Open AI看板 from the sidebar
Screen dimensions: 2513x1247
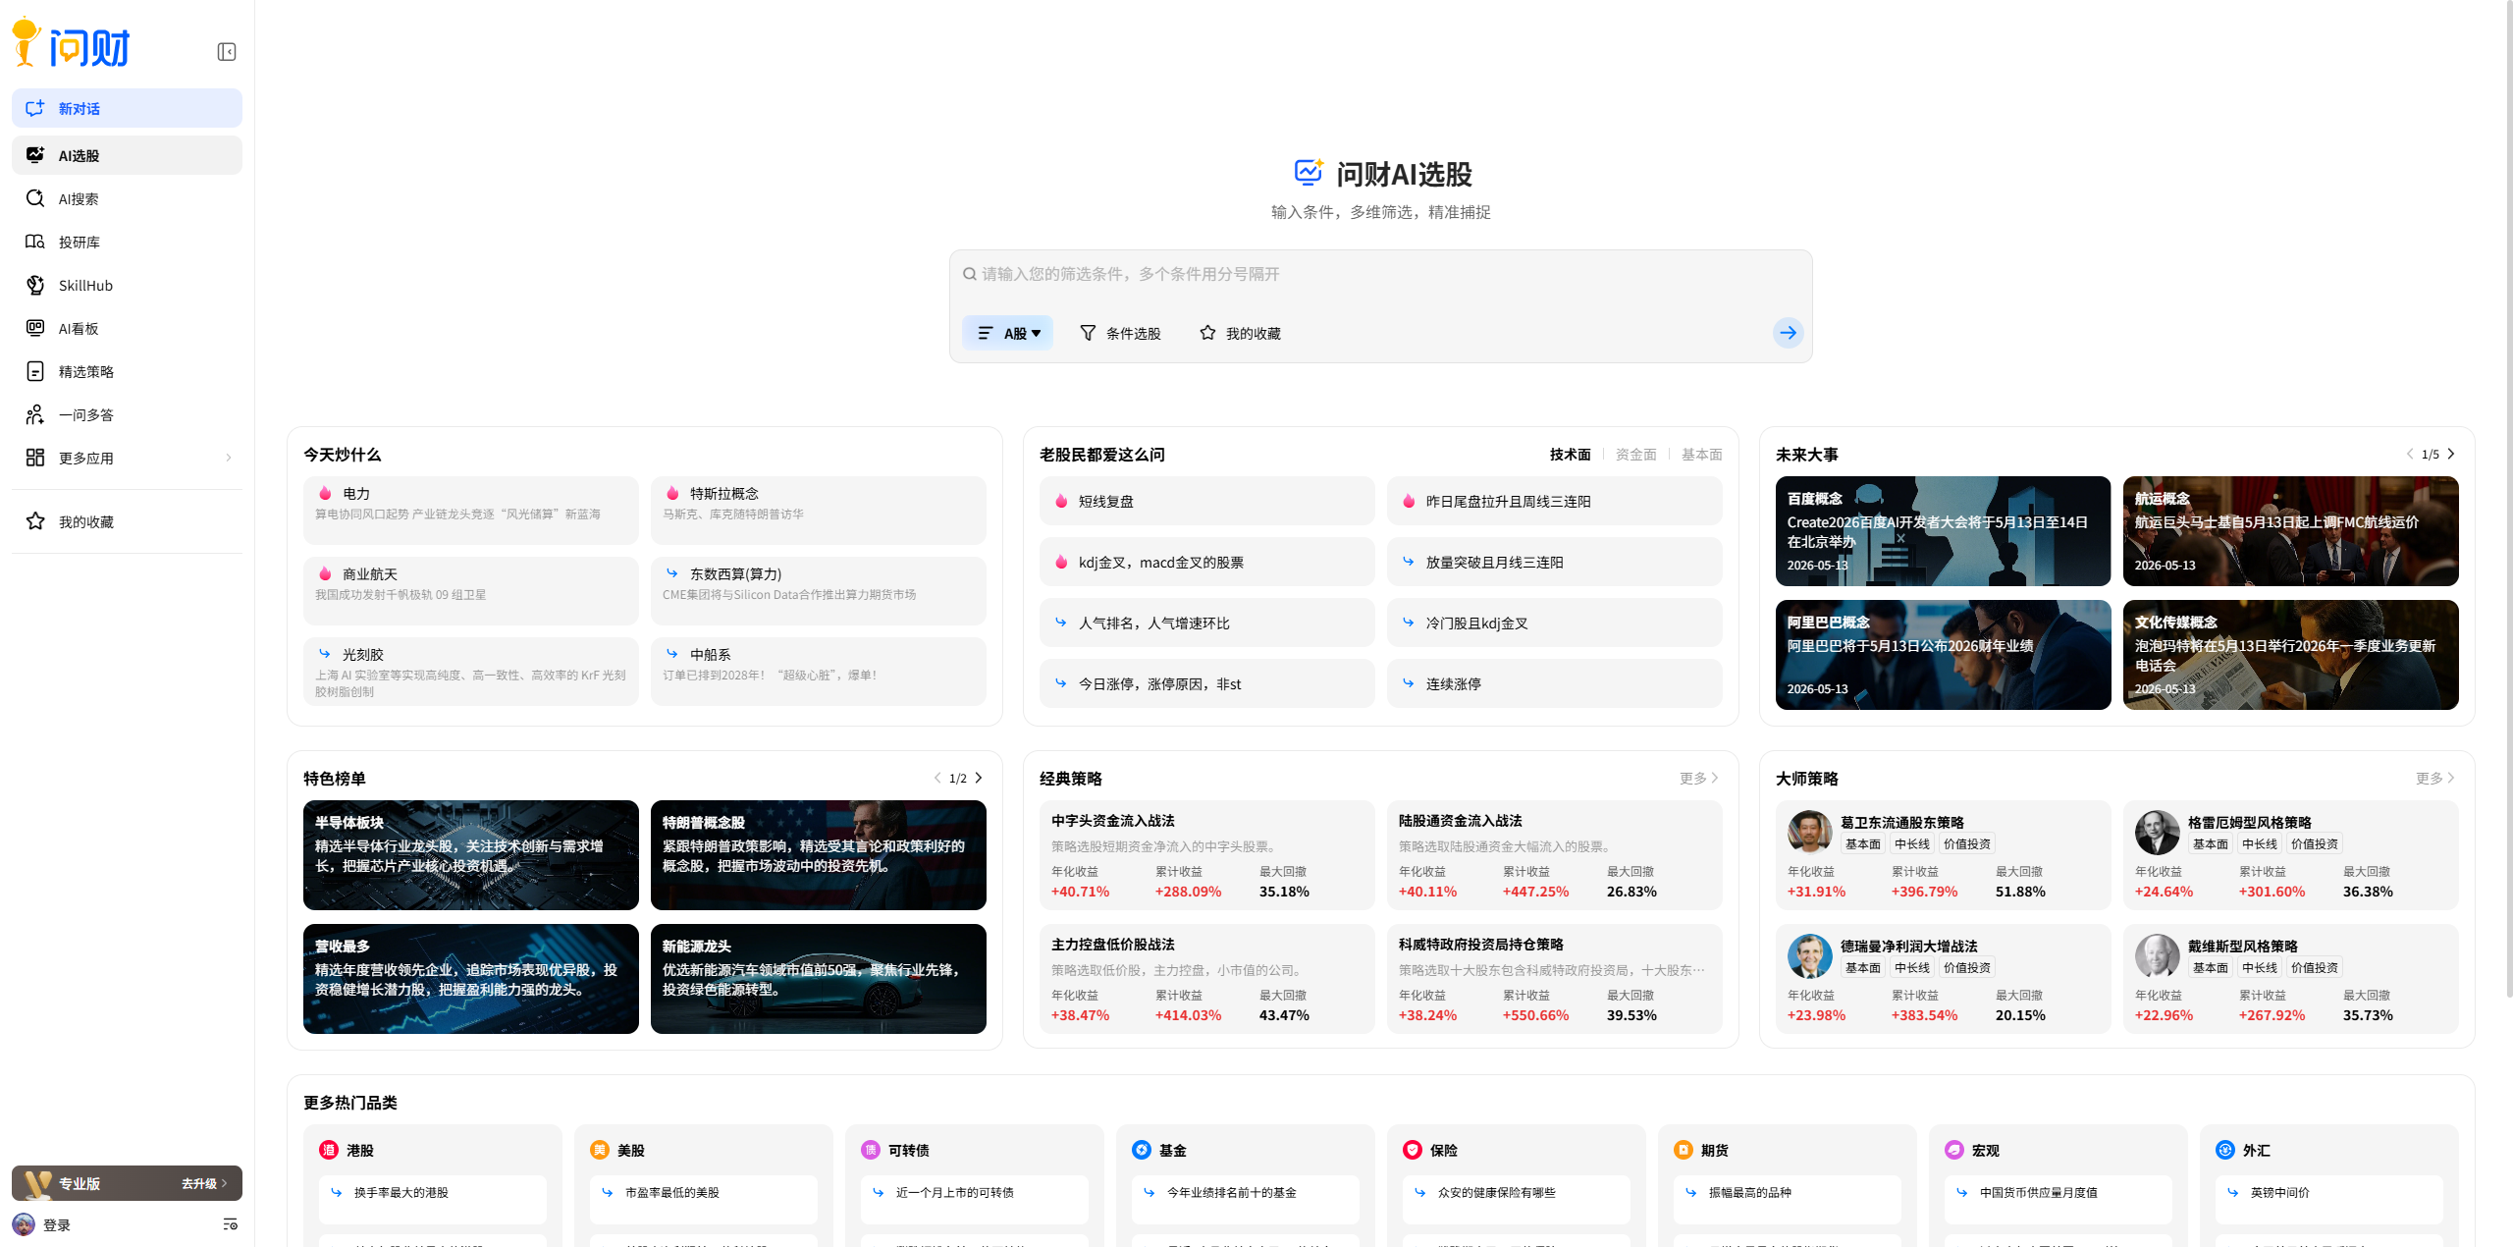(x=127, y=328)
